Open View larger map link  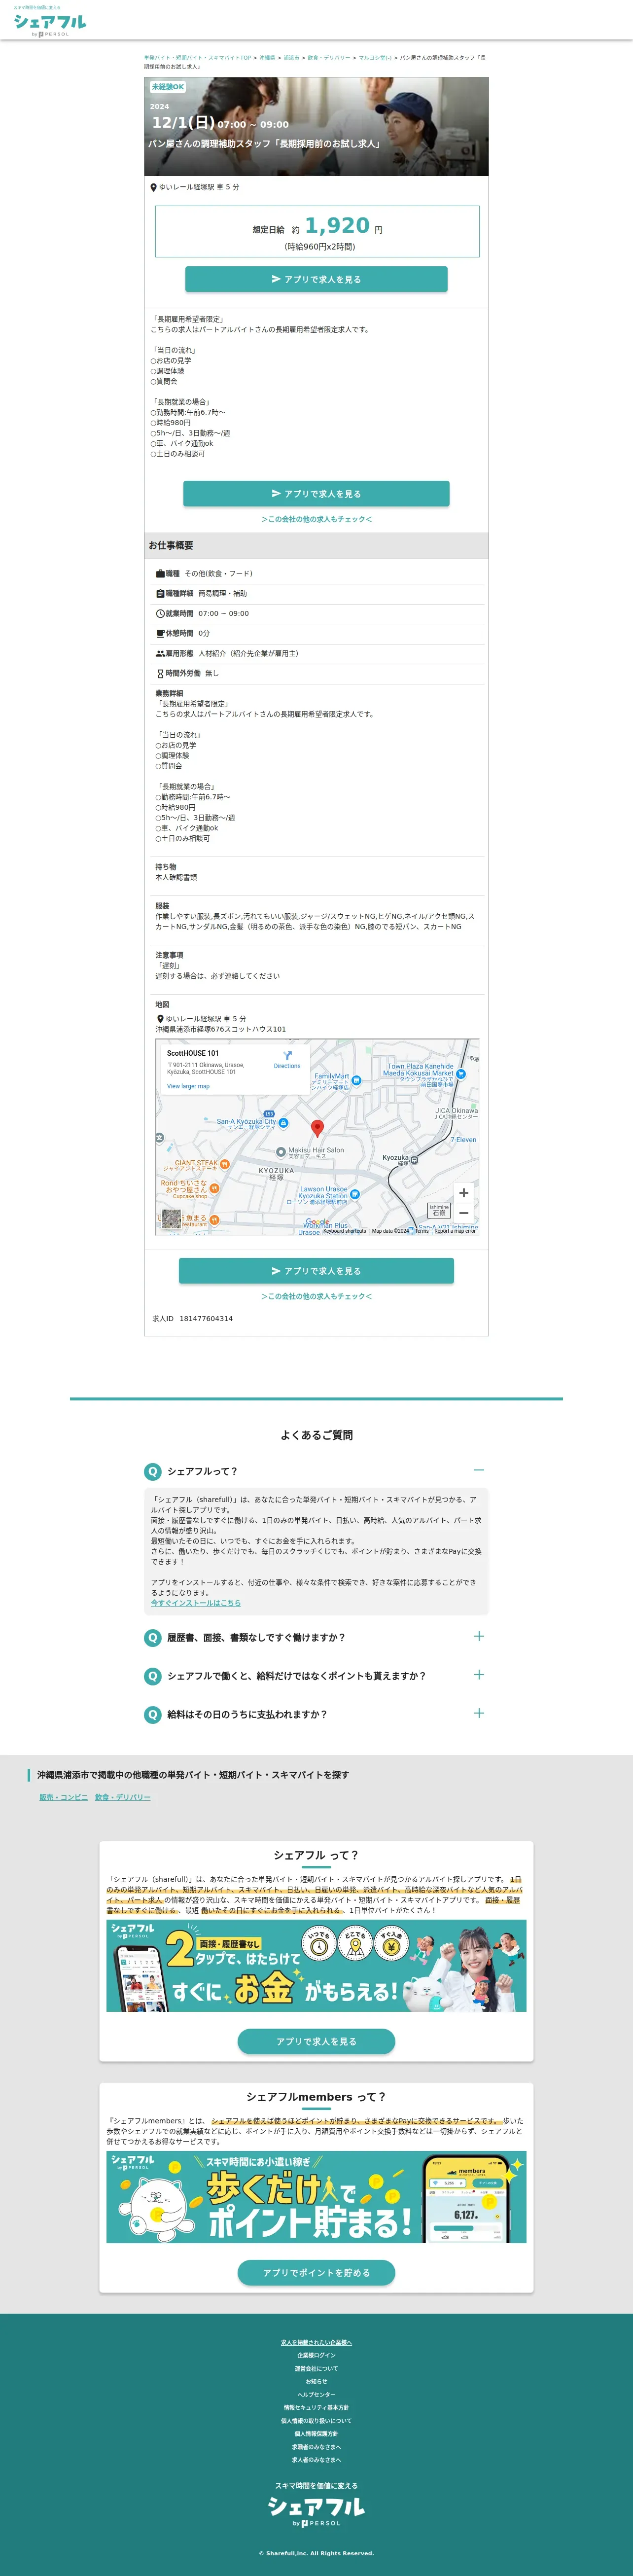tap(188, 1086)
